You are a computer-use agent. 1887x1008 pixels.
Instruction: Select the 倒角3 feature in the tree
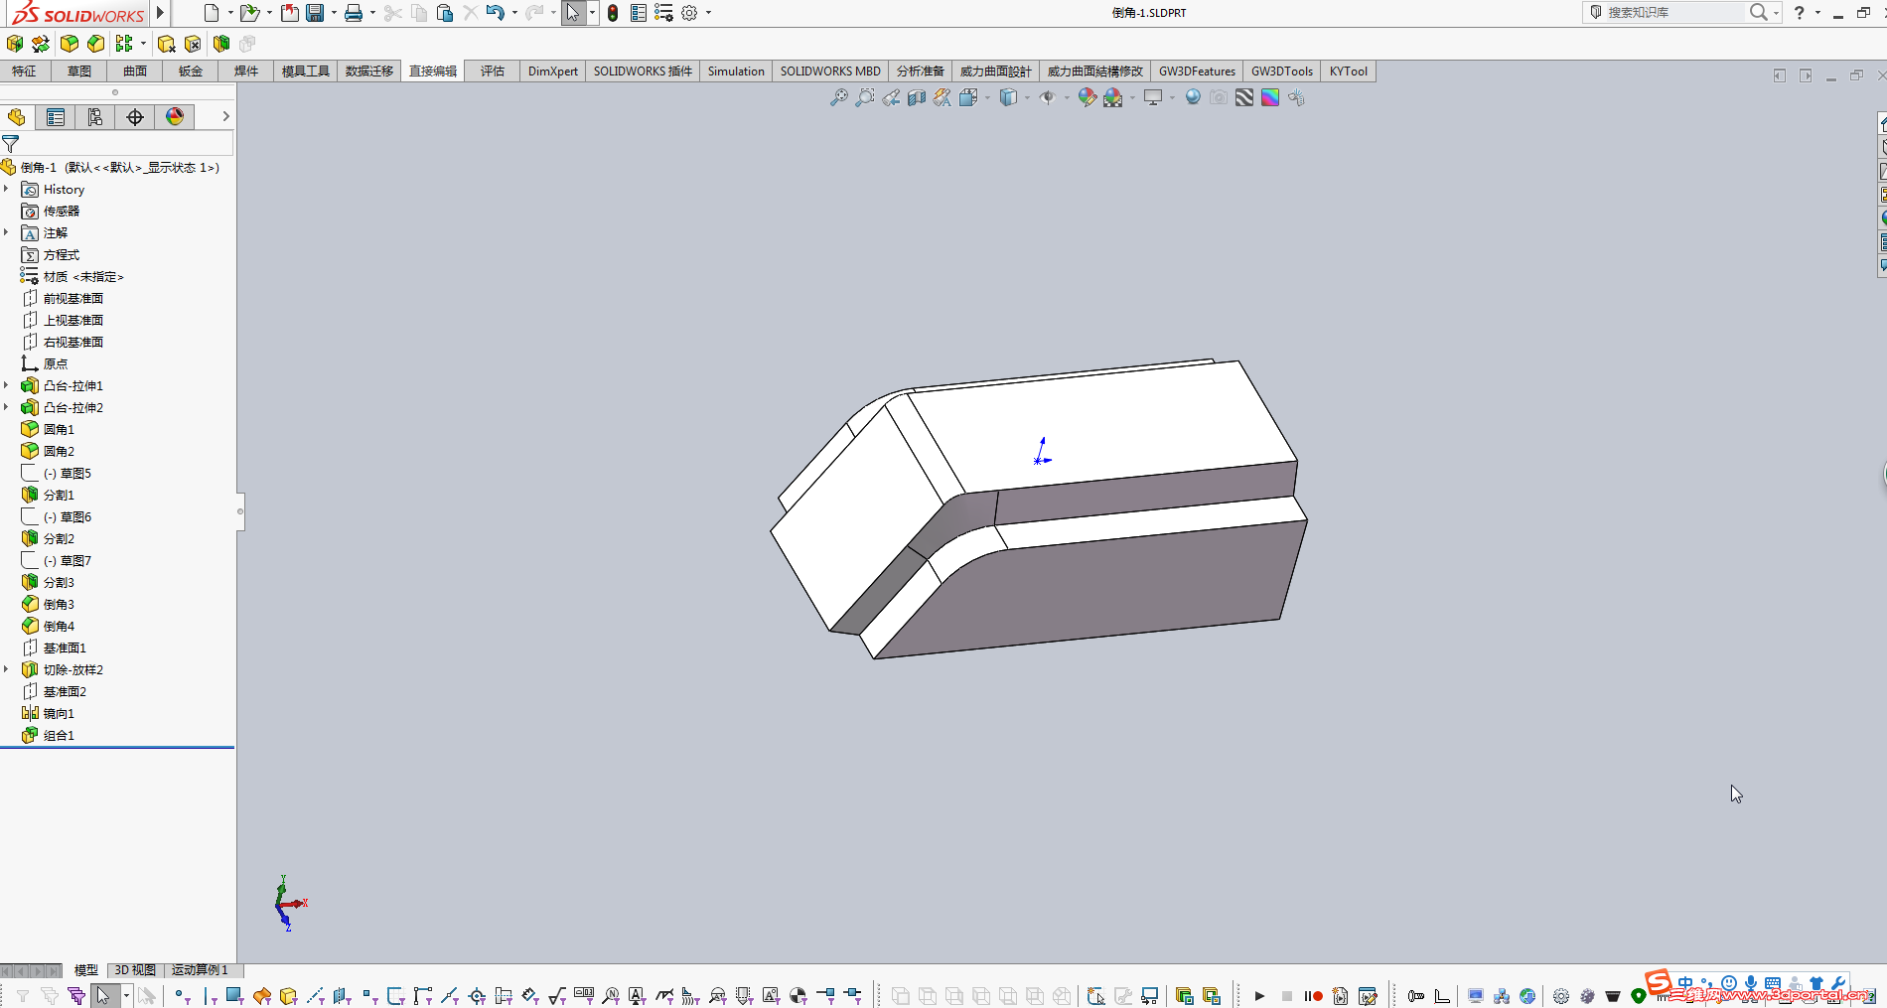pos(59,604)
